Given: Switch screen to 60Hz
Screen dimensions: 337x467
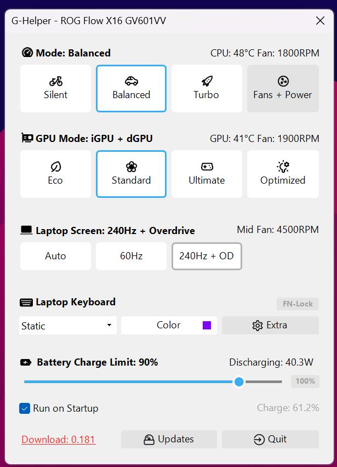Looking at the screenshot, I should (x=131, y=256).
